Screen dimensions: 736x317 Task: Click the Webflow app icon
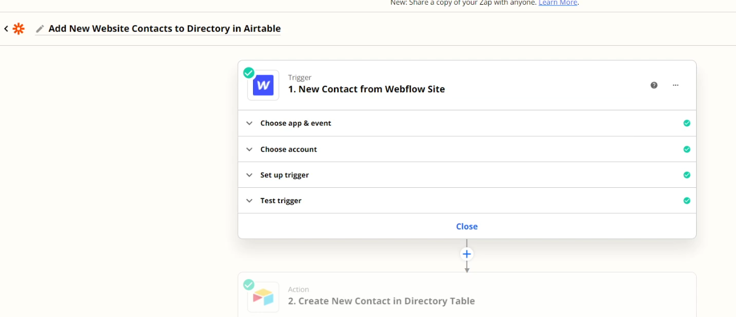click(x=263, y=85)
